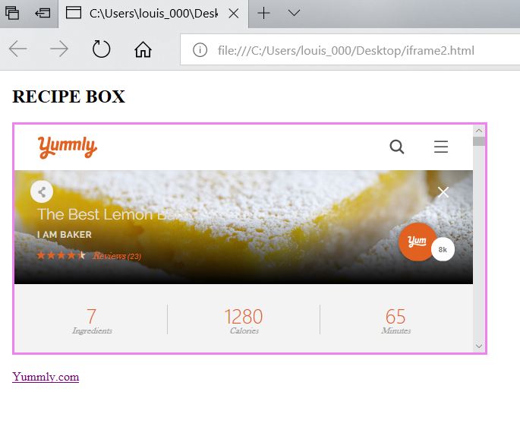Open the tabs you've set aside icon
The height and width of the screenshot is (433, 520).
pyautogui.click(x=12, y=13)
